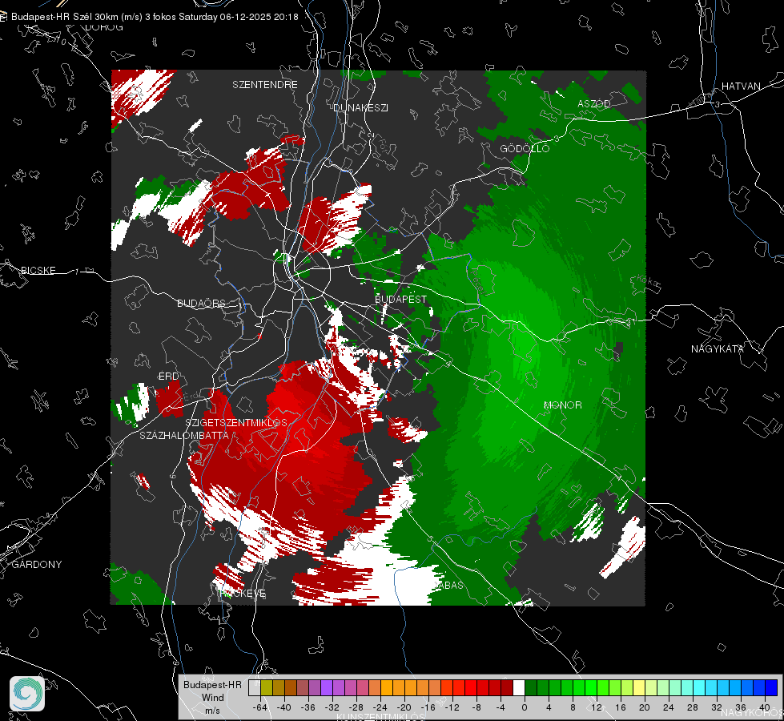Viewport: 784px width, 721px height.
Task: Click the '12' value on the legend scale
Action: [597, 707]
